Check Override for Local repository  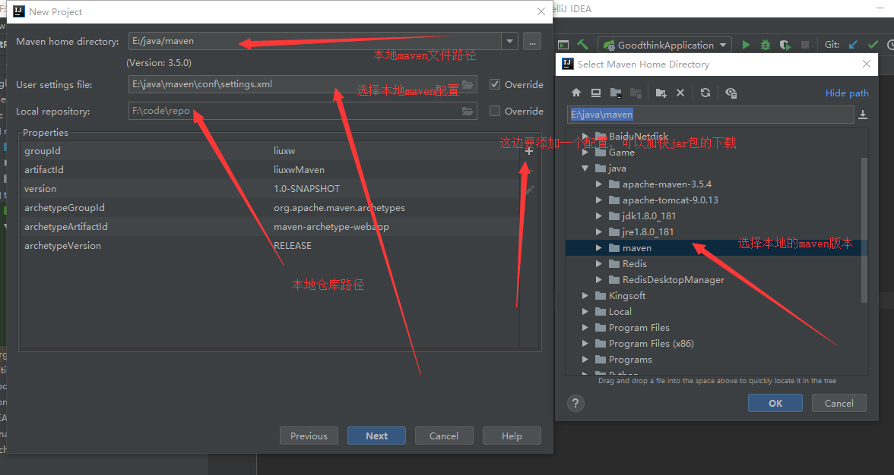pyautogui.click(x=495, y=111)
